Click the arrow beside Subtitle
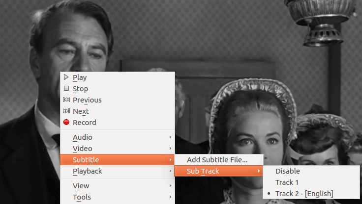This screenshot has width=362, height=204. click(170, 160)
